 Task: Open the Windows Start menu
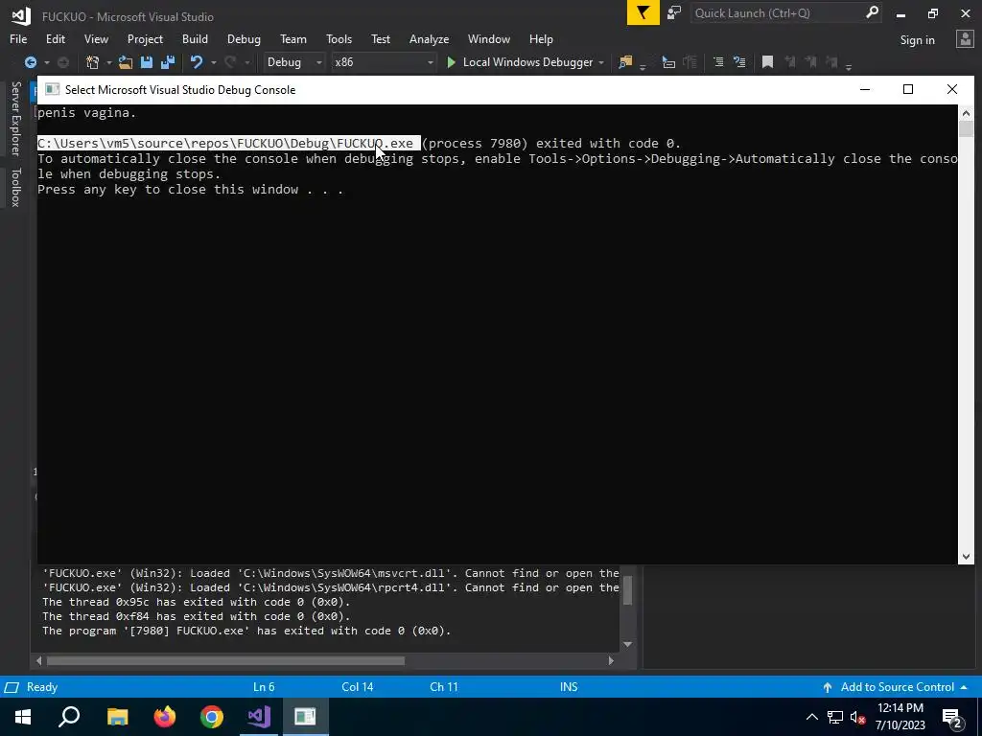click(x=23, y=717)
